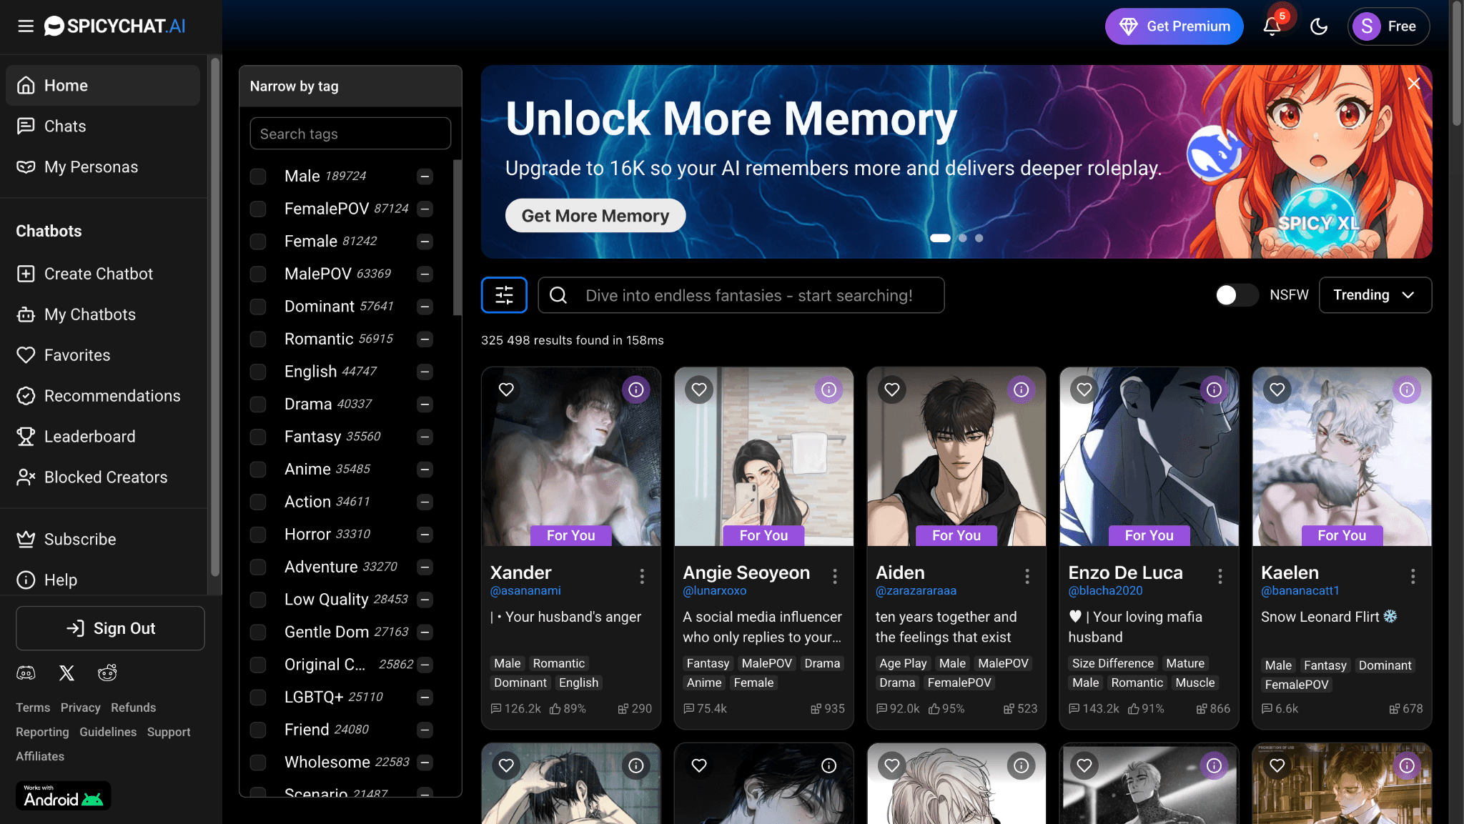
Task: Open the Discord social icon
Action: tap(26, 672)
